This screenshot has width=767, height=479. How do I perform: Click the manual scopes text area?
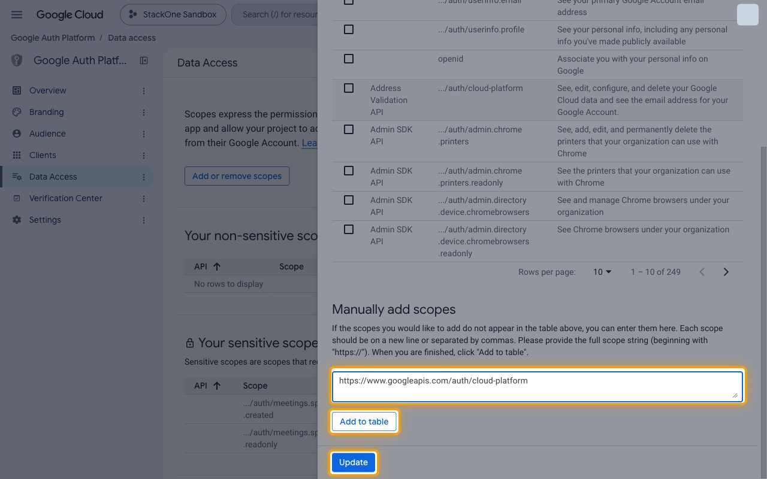(x=537, y=387)
